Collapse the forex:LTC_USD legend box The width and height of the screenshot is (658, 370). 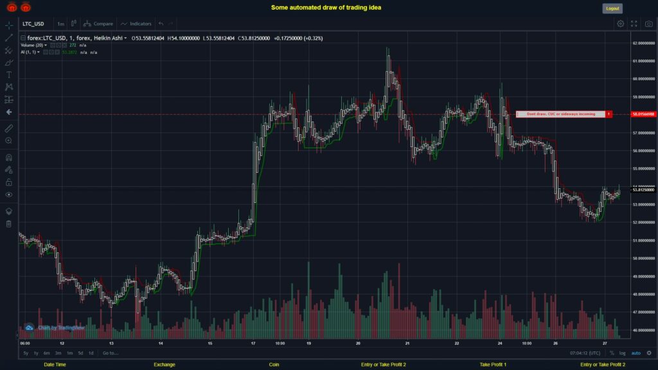point(23,38)
